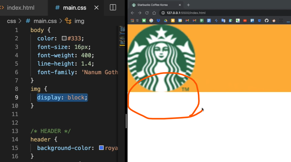
Task: Open the Google Translate bookmark
Action: tap(223, 20)
